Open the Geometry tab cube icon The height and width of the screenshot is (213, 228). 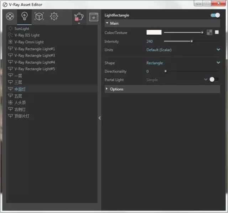click(x=39, y=16)
